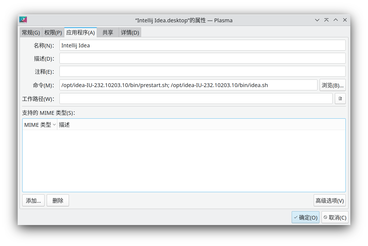
Task: Close the Intellij Idea.desktop properties window
Action: pos(345,20)
